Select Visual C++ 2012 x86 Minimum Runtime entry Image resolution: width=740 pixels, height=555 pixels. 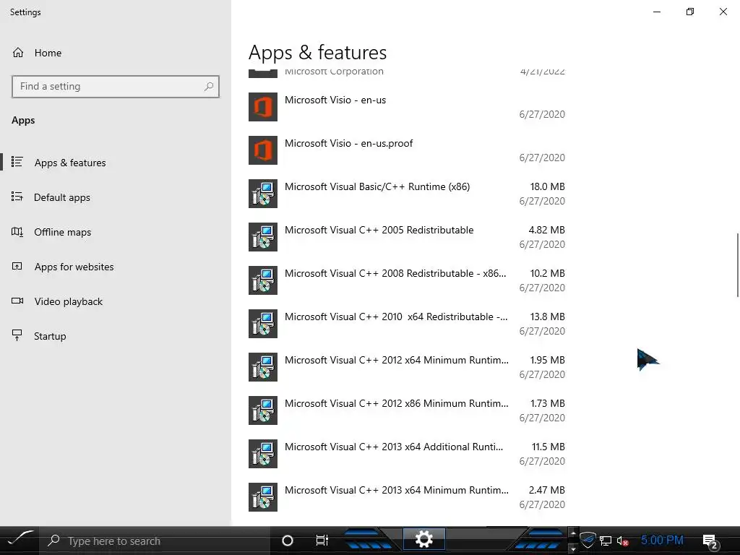pos(407,410)
